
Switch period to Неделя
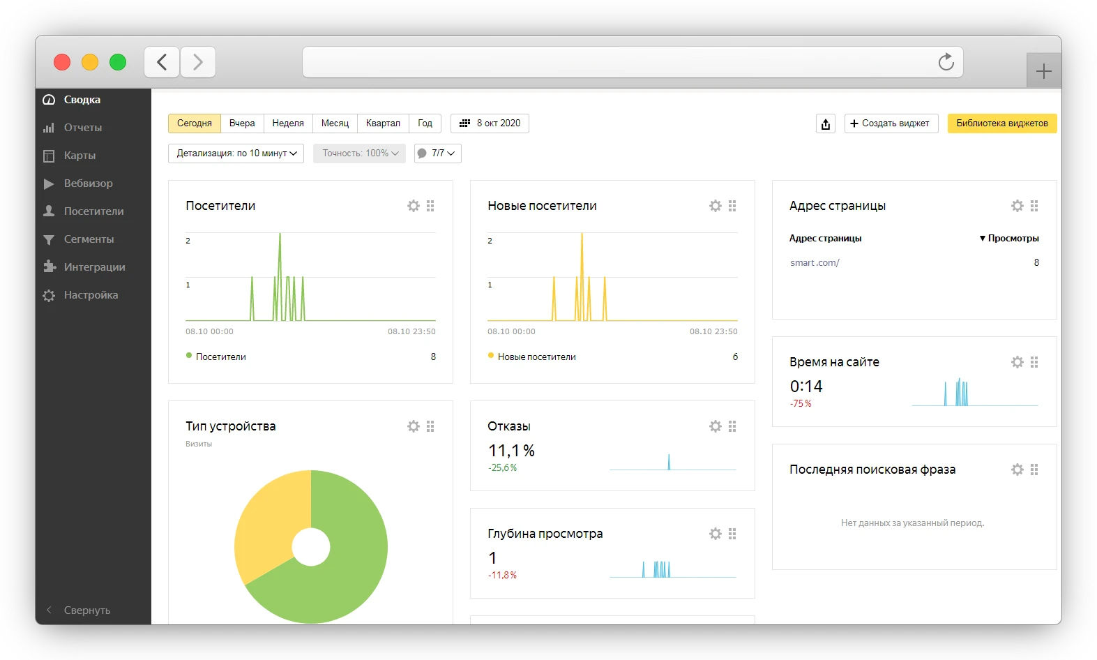pyautogui.click(x=288, y=123)
